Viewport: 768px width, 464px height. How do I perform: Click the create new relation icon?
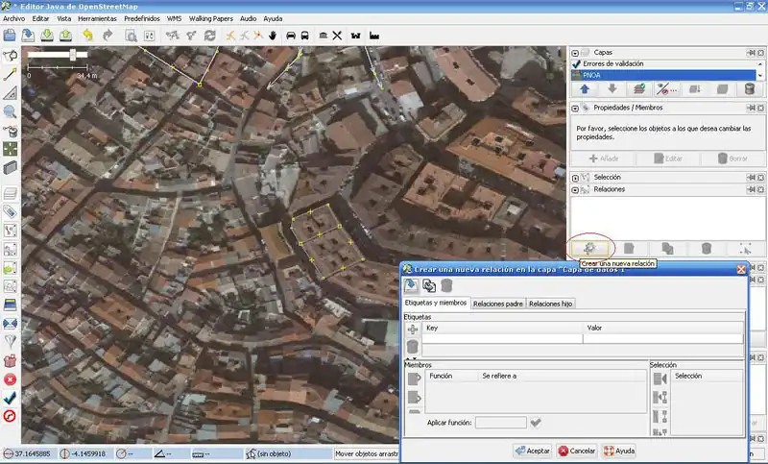[x=589, y=248]
